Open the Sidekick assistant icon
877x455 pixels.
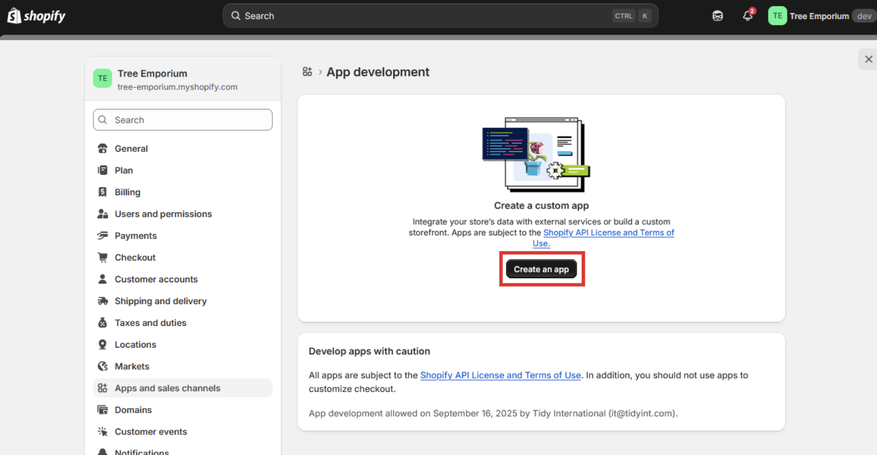point(718,16)
